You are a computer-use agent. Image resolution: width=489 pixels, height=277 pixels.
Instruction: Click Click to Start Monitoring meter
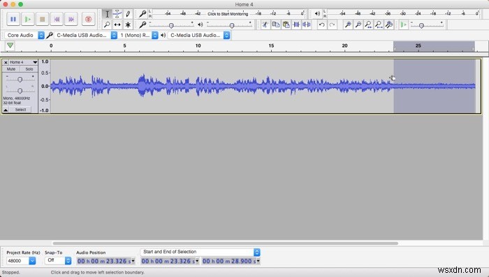[228, 14]
